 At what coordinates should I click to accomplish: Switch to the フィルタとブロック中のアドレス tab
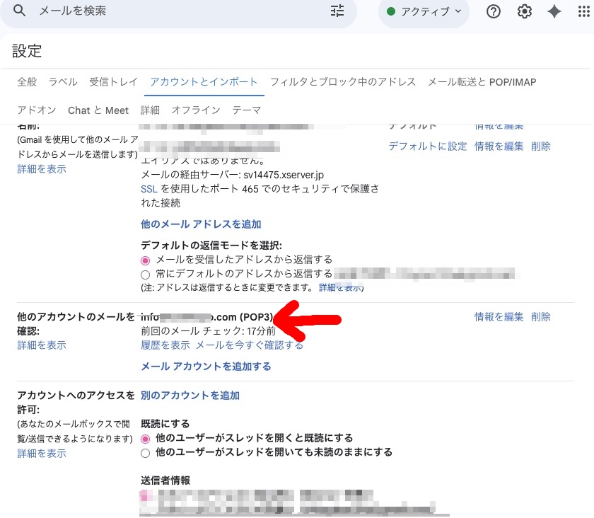[x=343, y=82]
